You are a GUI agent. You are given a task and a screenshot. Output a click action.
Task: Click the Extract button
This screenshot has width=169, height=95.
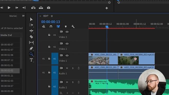point(41,8)
